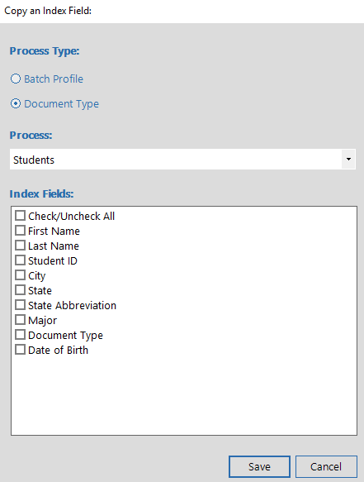Screen dimensions: 364x482
Task: Click the Last Name label text
Action: [x=54, y=246]
